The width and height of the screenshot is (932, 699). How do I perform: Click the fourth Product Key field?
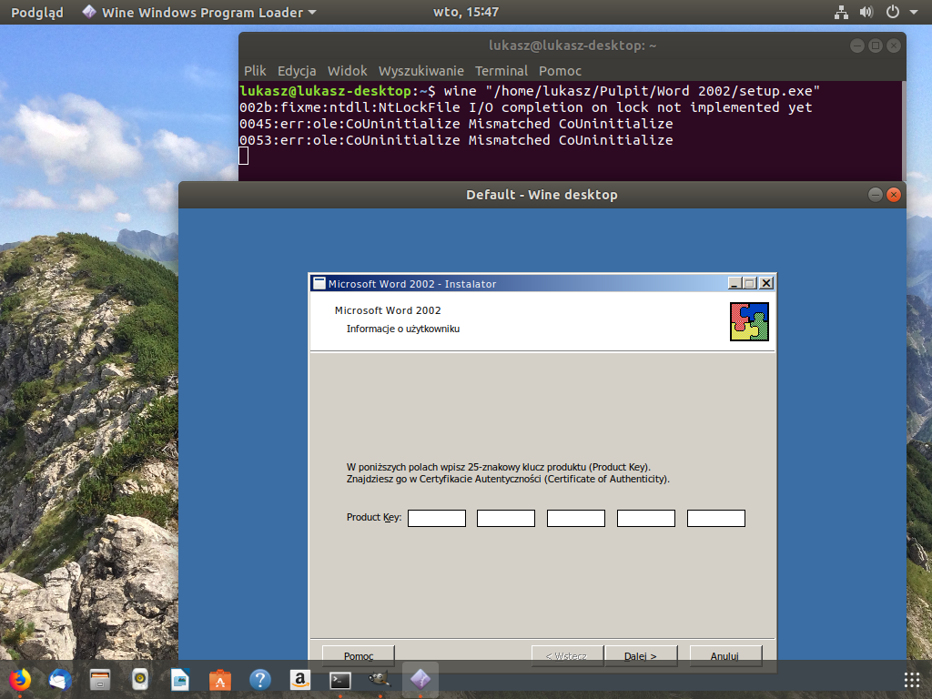click(646, 518)
